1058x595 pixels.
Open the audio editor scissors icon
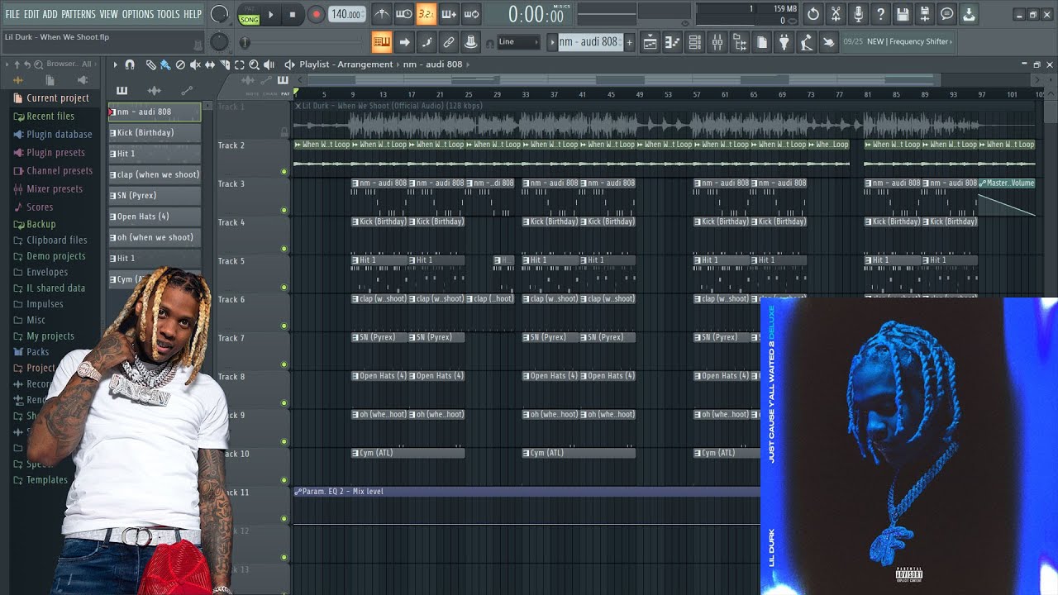[x=836, y=14]
